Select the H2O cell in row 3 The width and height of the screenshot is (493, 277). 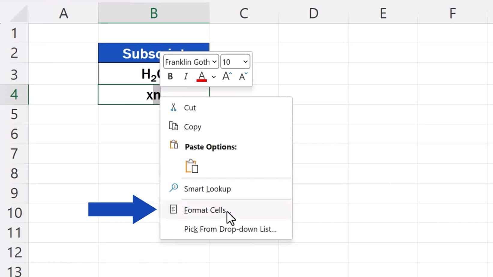(x=129, y=74)
